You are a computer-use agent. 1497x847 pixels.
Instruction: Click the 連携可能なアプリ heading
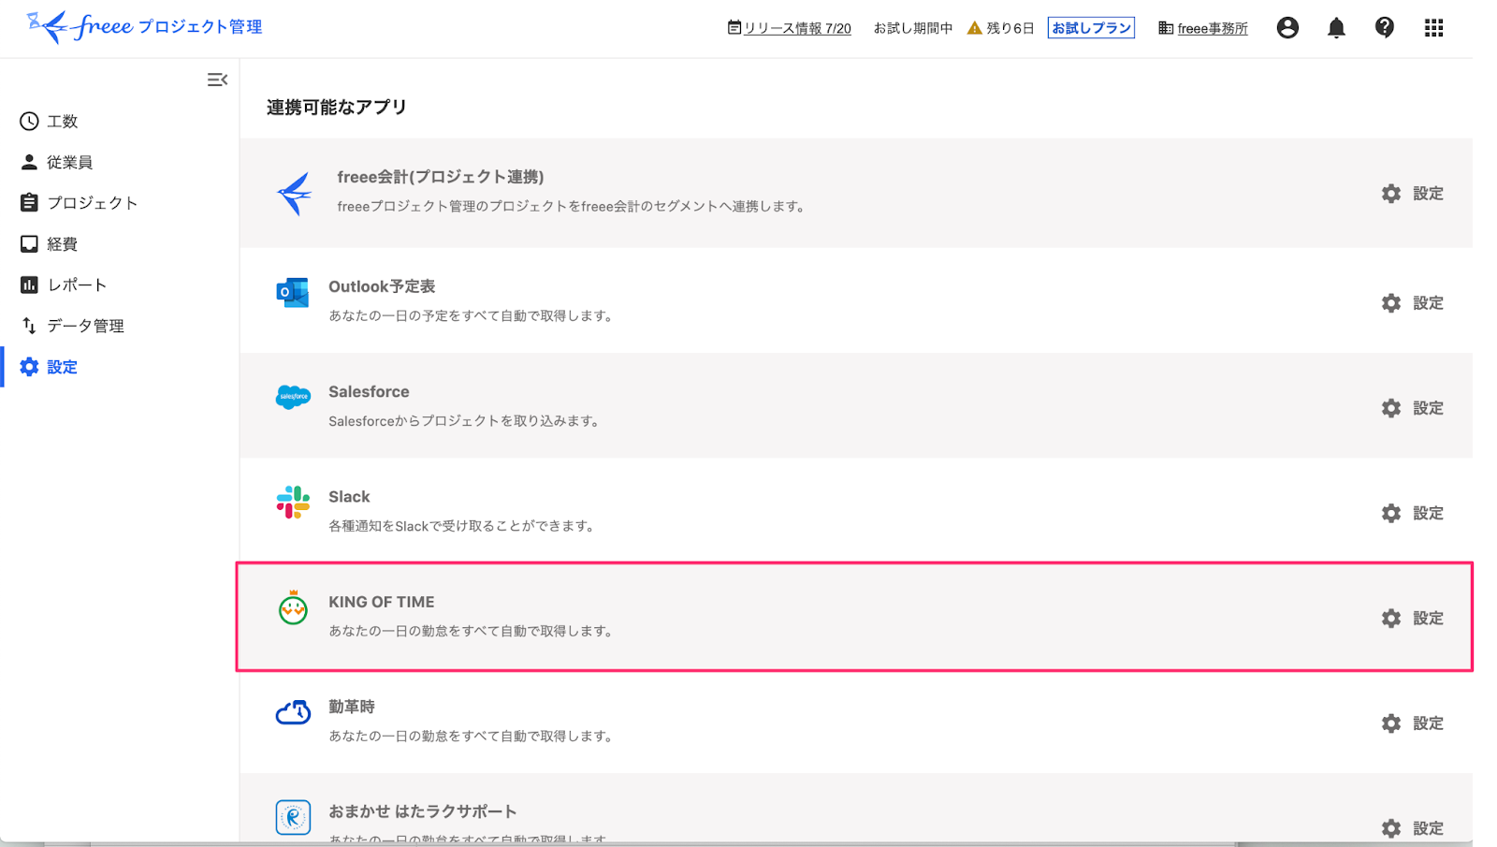click(x=337, y=107)
